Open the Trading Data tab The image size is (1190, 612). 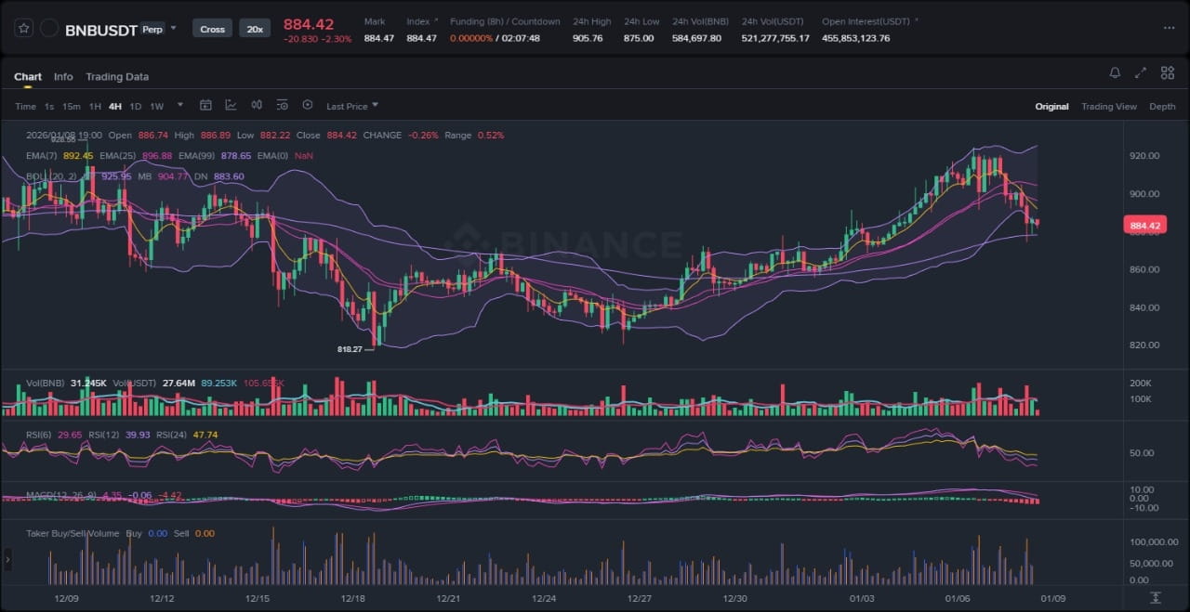pyautogui.click(x=117, y=77)
